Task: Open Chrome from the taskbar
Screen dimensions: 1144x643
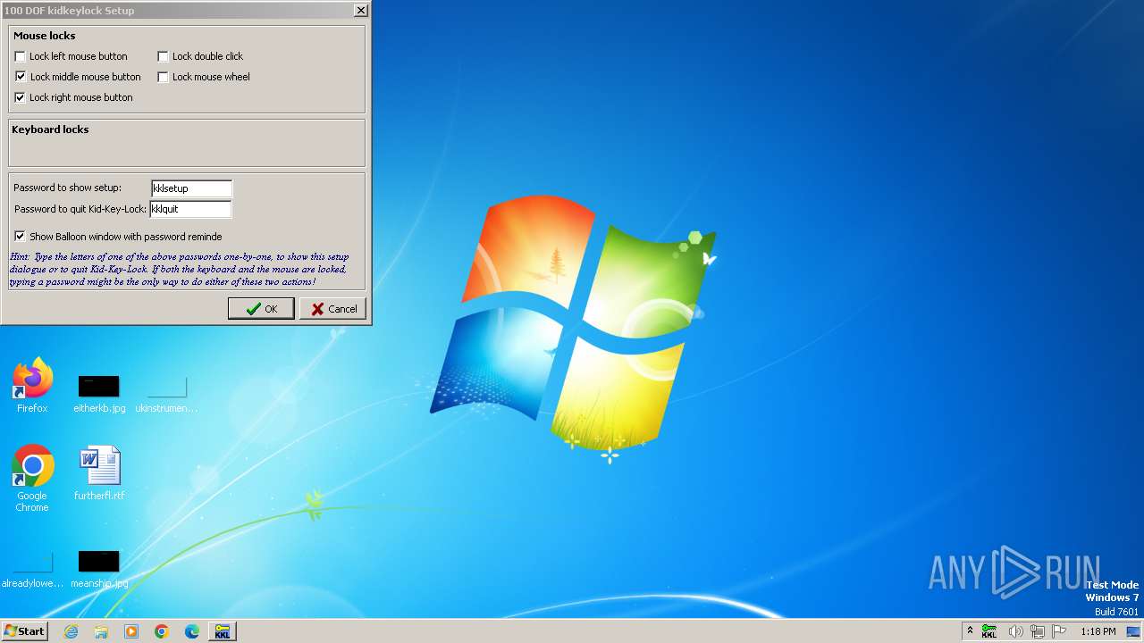Action: coord(162,631)
